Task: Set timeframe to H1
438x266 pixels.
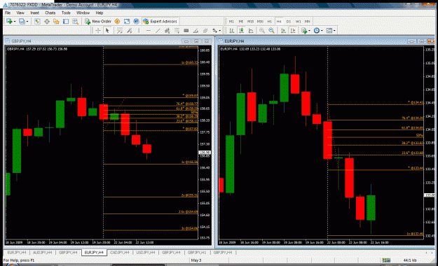Action: pos(270,22)
